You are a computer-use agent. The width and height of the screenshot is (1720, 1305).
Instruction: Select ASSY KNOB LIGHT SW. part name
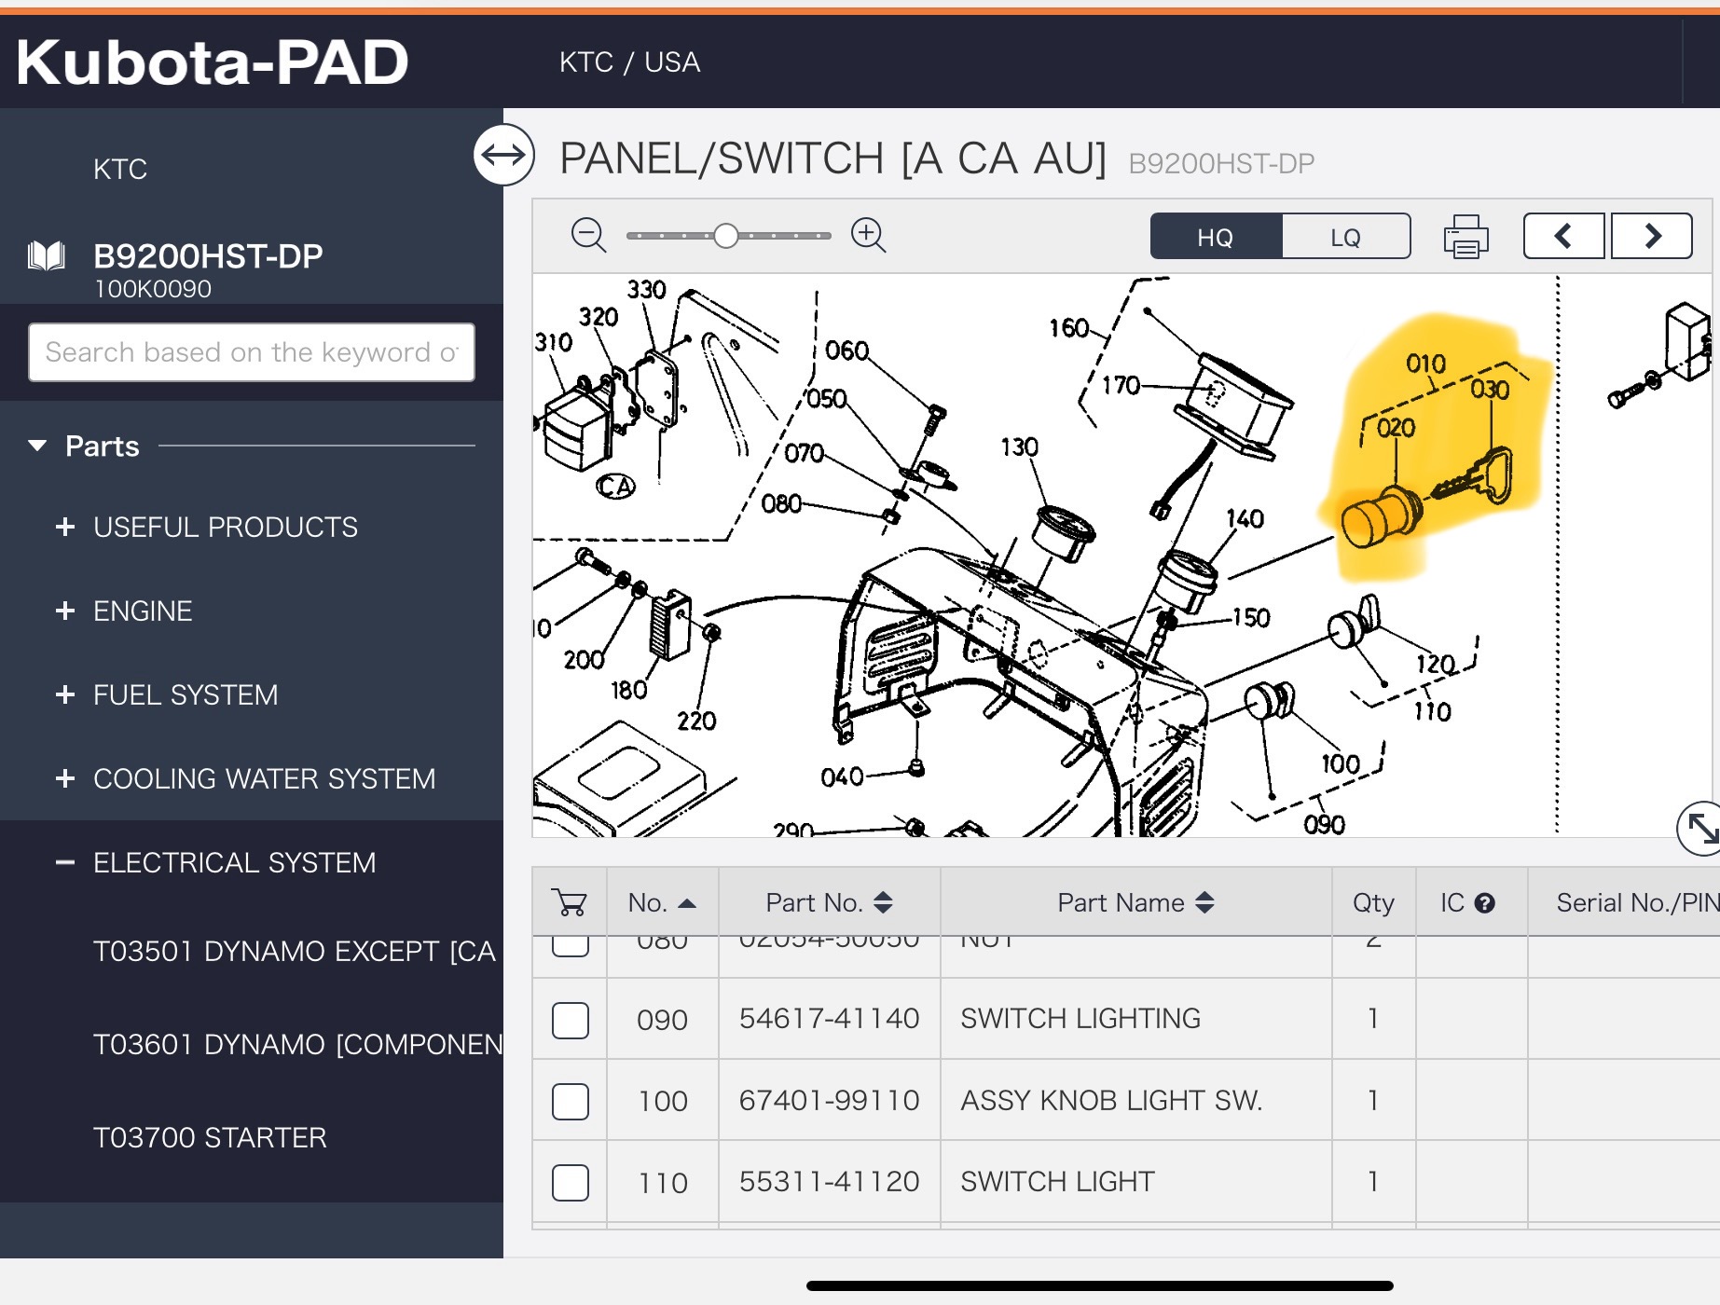[1111, 1100]
